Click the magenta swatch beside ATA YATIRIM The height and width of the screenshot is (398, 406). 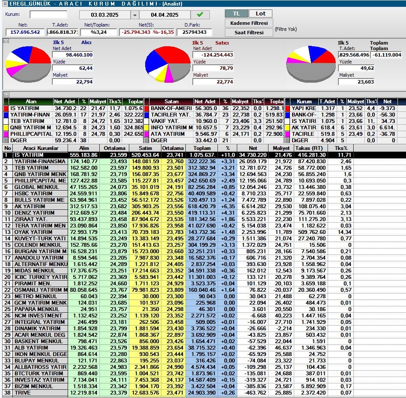coord(146,134)
